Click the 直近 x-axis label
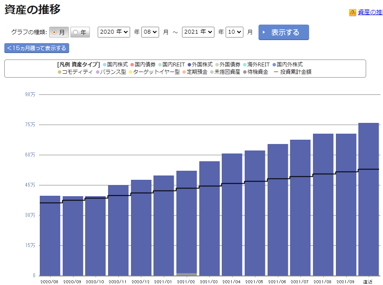Viewport: 383px width, 285px height. (368, 282)
